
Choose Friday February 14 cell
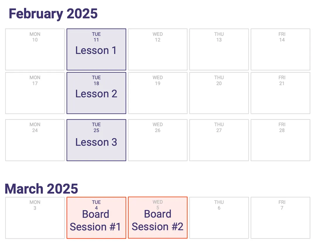[280, 49]
